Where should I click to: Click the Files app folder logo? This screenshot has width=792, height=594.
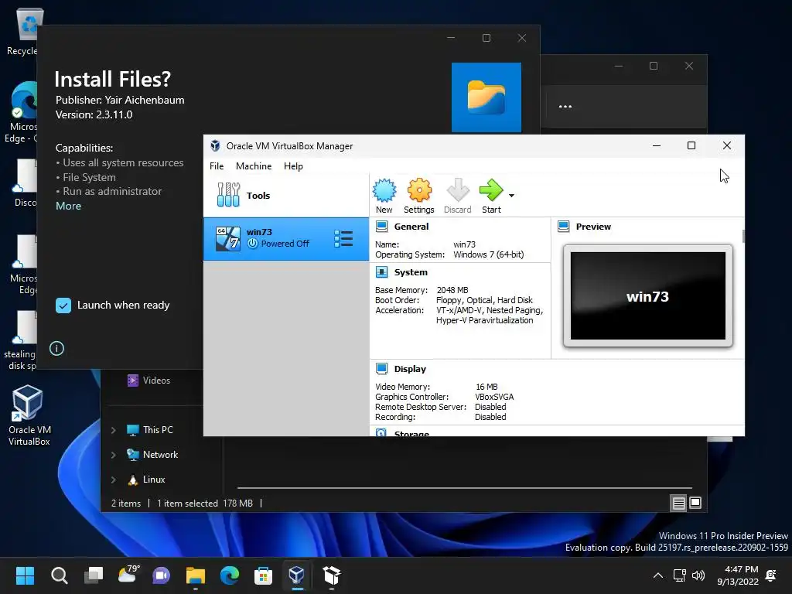486,97
